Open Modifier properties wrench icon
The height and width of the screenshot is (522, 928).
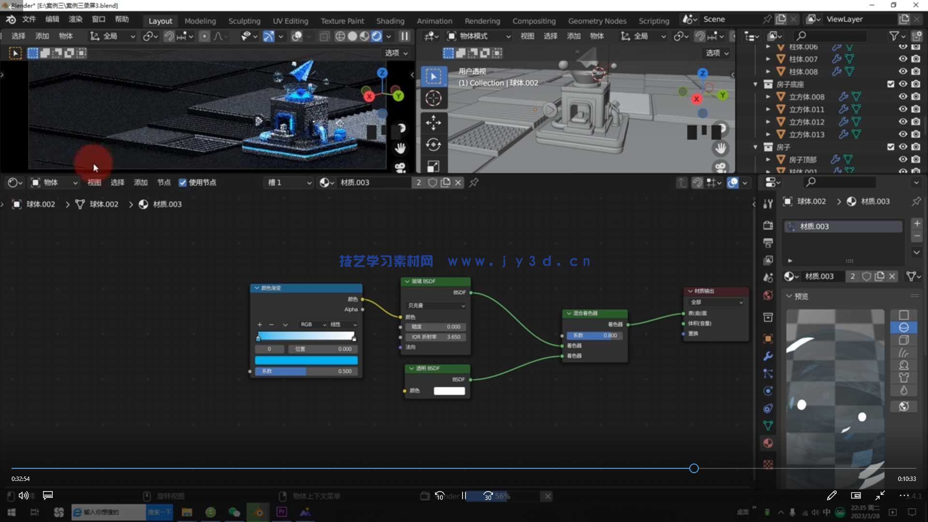[768, 356]
